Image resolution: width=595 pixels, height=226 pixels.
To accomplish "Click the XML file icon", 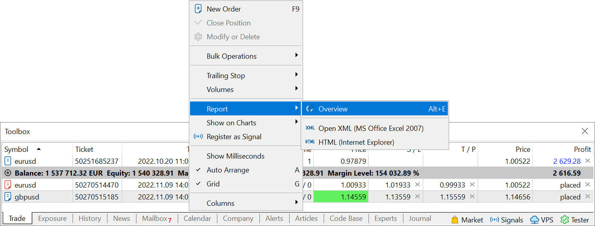I will pyautogui.click(x=310, y=128).
